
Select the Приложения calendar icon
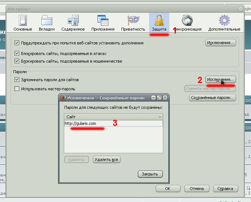(103, 20)
